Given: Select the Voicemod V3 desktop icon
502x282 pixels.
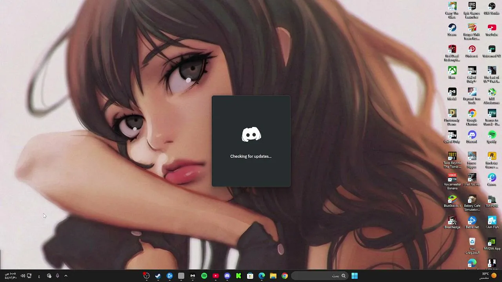Looking at the screenshot, I should (492, 51).
